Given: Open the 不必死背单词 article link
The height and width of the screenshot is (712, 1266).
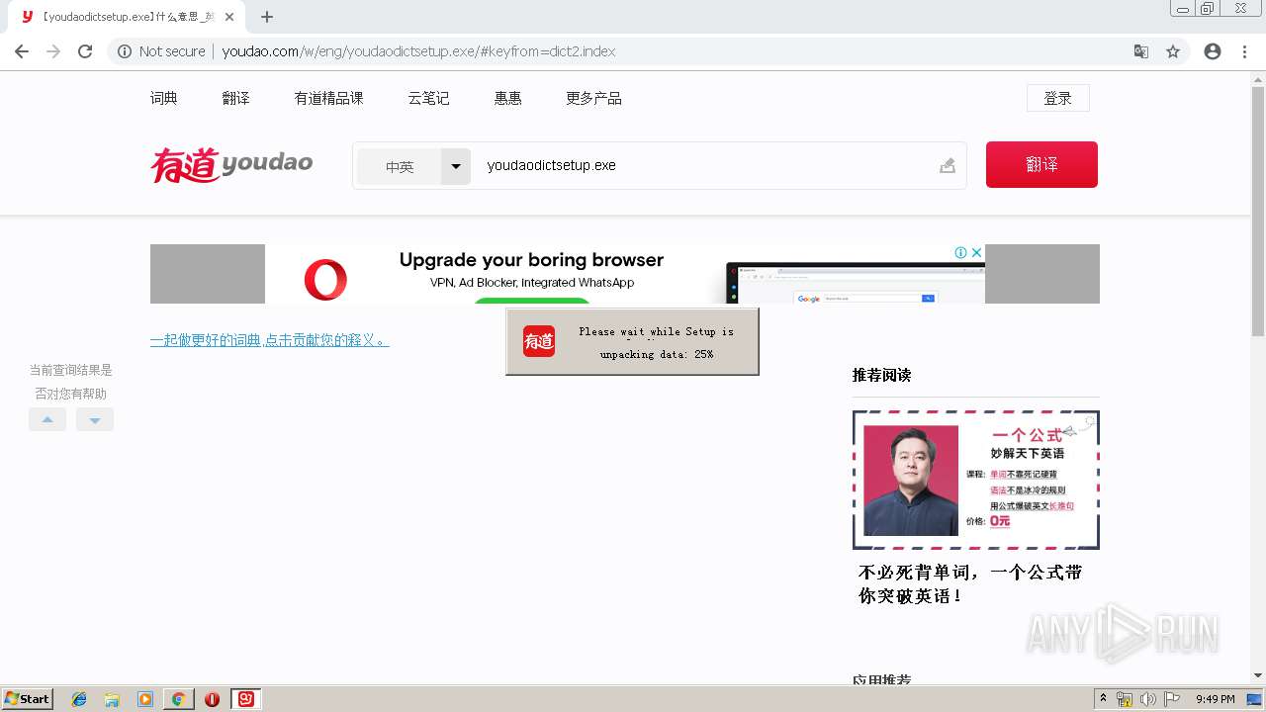Looking at the screenshot, I should [970, 583].
